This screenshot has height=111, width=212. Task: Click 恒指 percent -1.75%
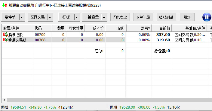pos(50,107)
